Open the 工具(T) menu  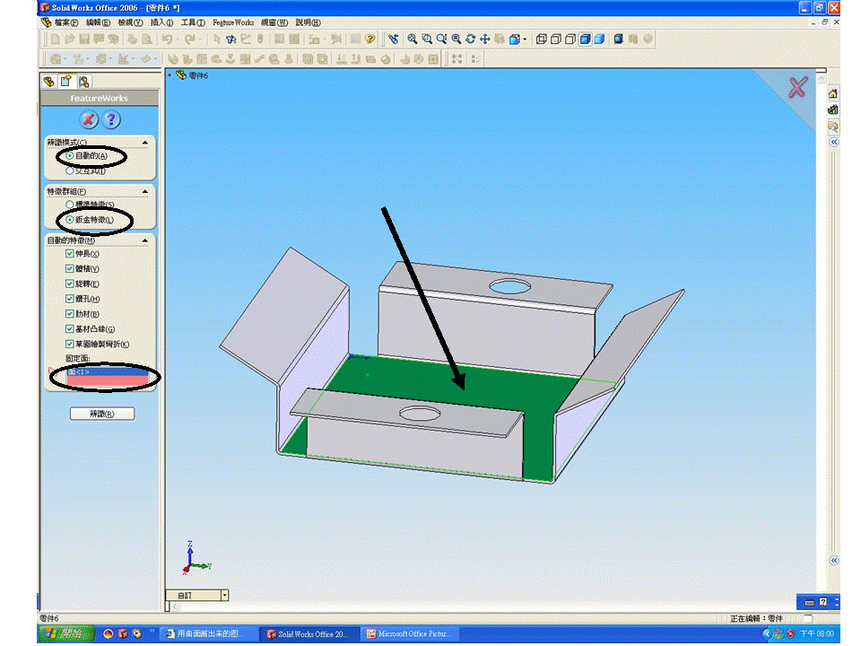(x=193, y=22)
